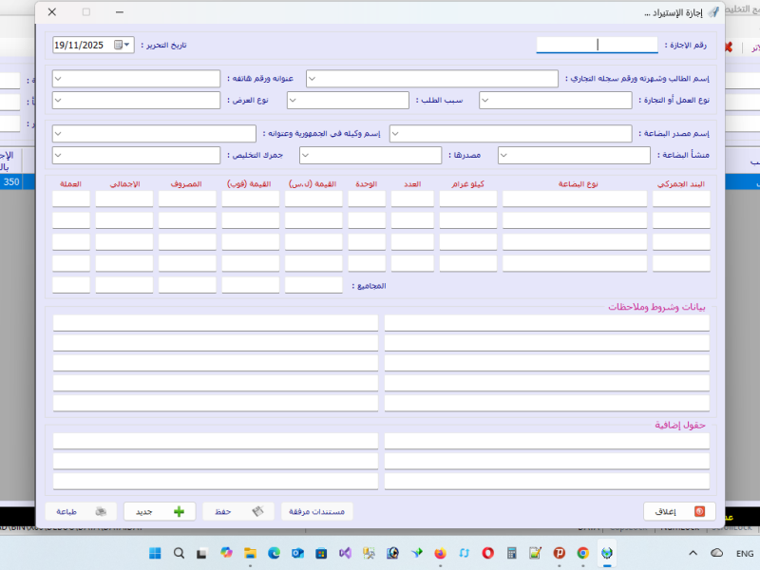Expand the سبب الطلب dropdown
The height and width of the screenshot is (570, 760).
(x=293, y=101)
